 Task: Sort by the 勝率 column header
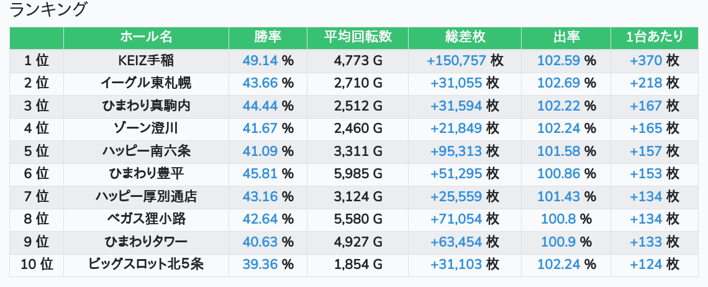268,37
